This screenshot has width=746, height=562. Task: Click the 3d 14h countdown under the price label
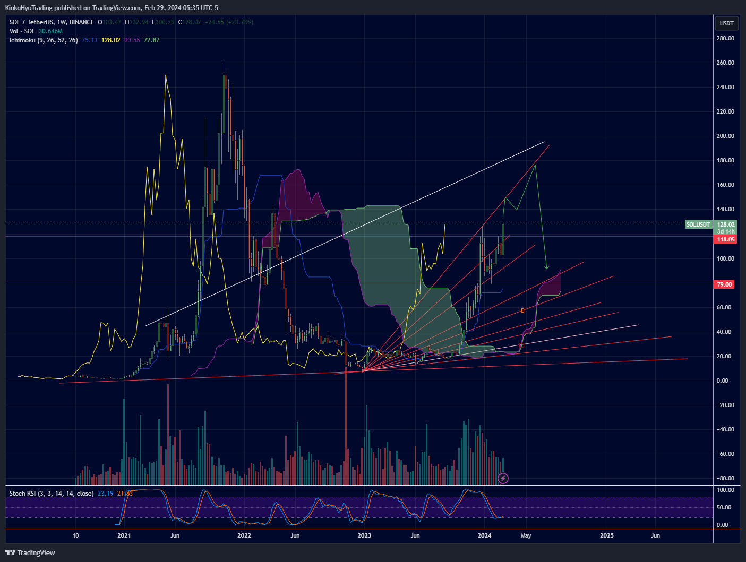click(726, 231)
